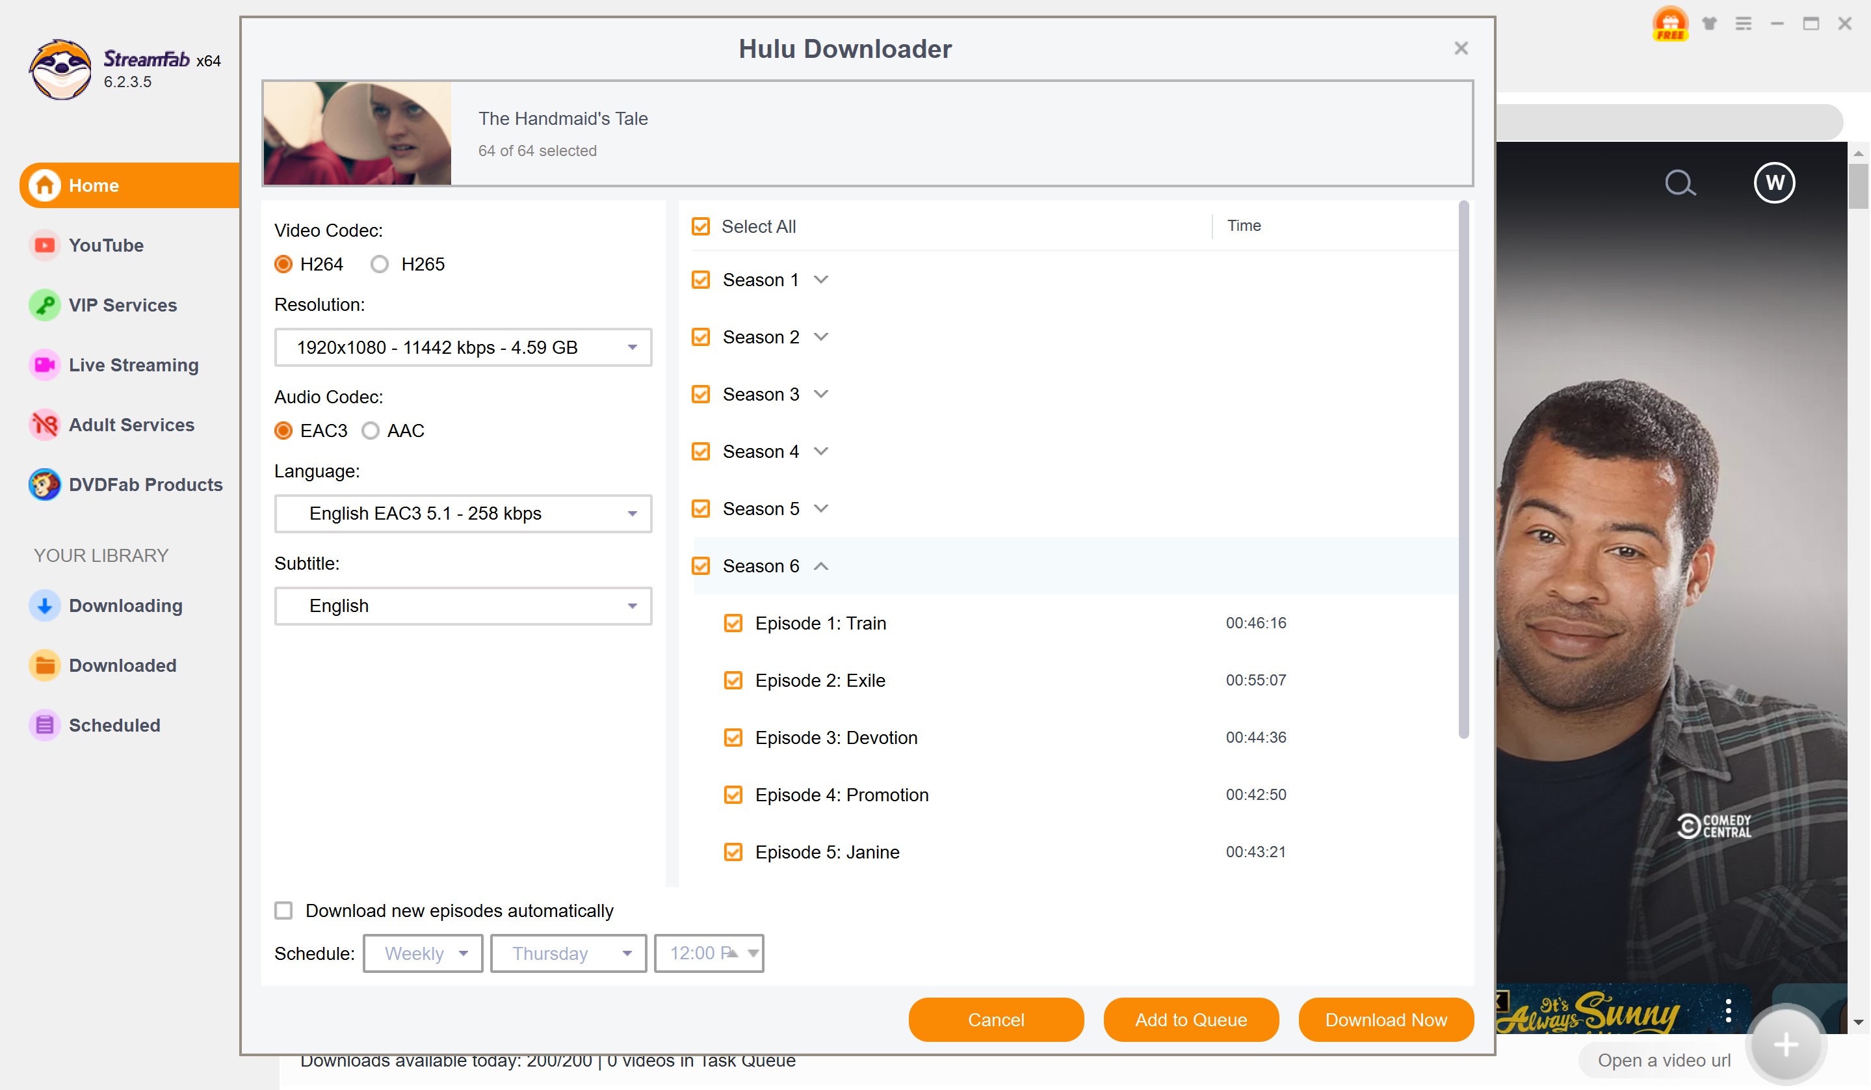The width and height of the screenshot is (1871, 1090).
Task: Click the browser address bar
Action: (1669, 121)
